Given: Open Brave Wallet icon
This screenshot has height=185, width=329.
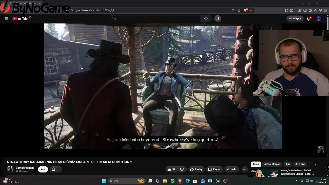Looking at the screenshot, I should click(x=310, y=10).
